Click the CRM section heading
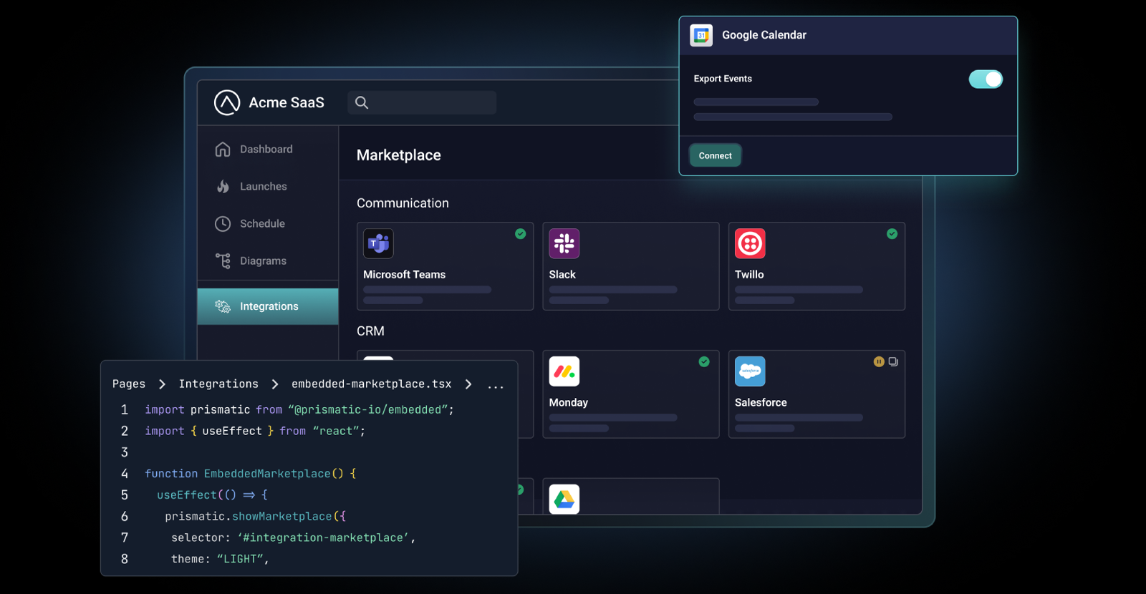This screenshot has width=1146, height=594. click(x=370, y=331)
